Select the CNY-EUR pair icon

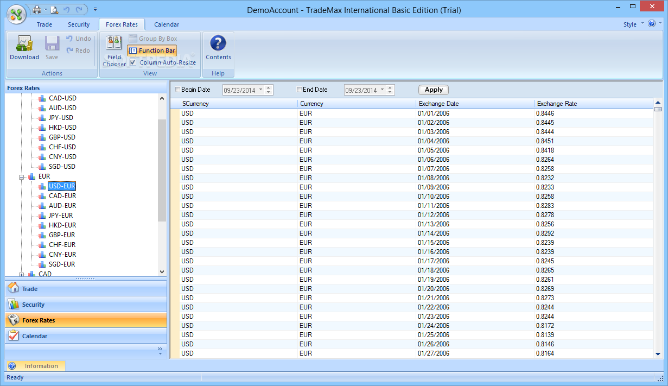coord(42,255)
